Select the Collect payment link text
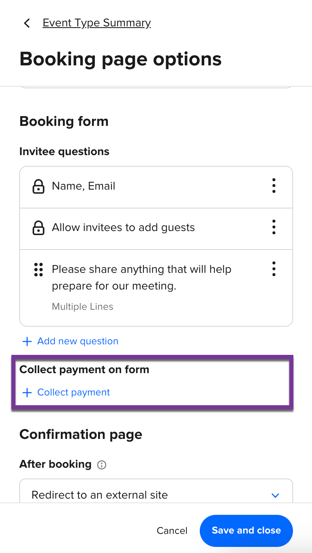Image resolution: width=312 pixels, height=553 pixels. click(x=73, y=393)
